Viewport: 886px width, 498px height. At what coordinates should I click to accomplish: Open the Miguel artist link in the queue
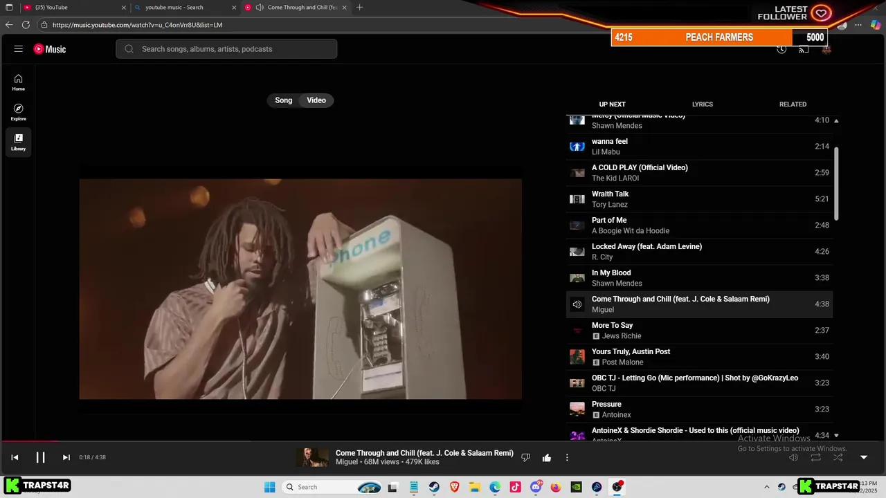click(x=603, y=310)
